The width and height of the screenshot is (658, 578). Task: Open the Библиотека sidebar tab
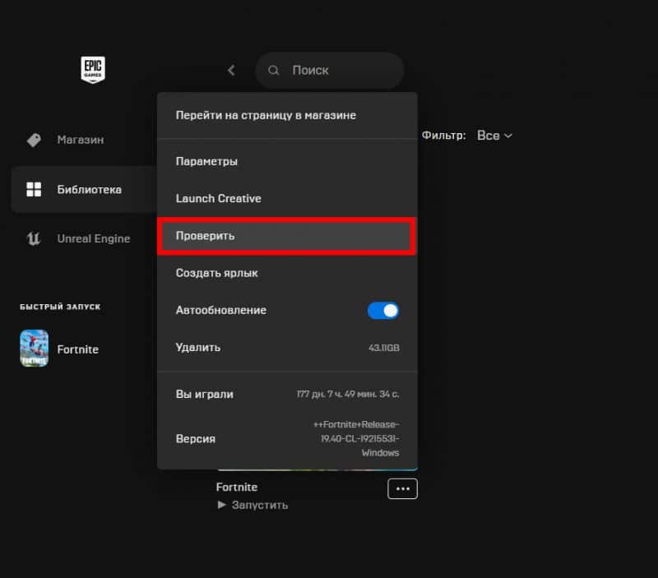coord(89,189)
